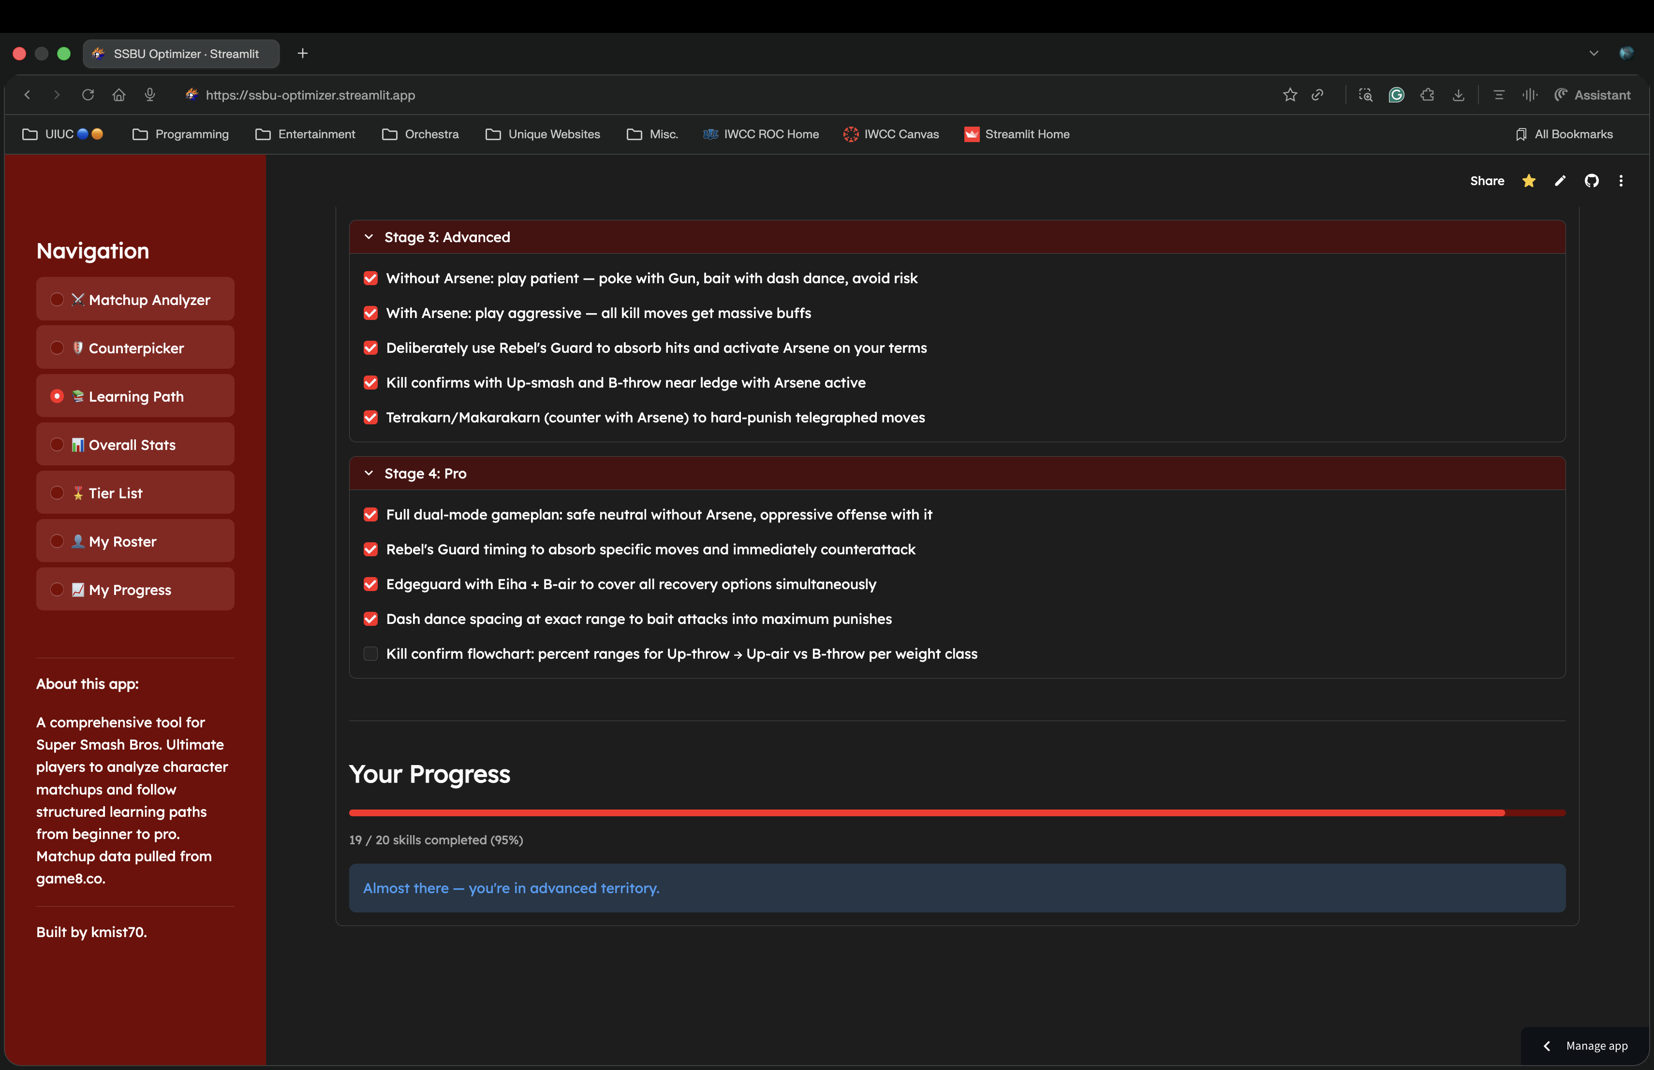Click the copy link icon in toolbar
Image resolution: width=1654 pixels, height=1070 pixels.
point(1317,95)
